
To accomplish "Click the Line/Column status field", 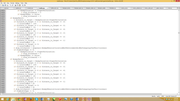I will point(171,96).
